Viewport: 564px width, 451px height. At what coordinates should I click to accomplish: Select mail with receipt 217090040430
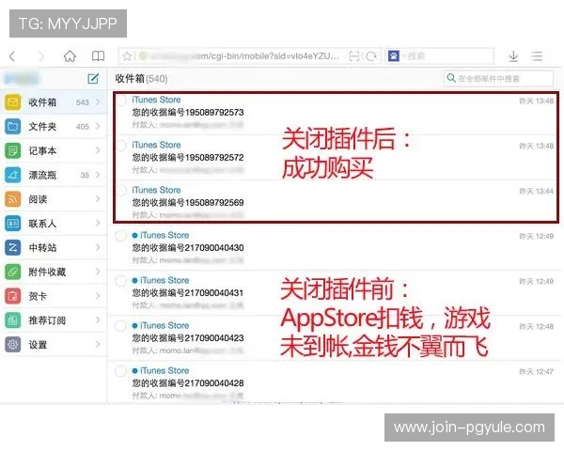pyautogui.click(x=120, y=236)
